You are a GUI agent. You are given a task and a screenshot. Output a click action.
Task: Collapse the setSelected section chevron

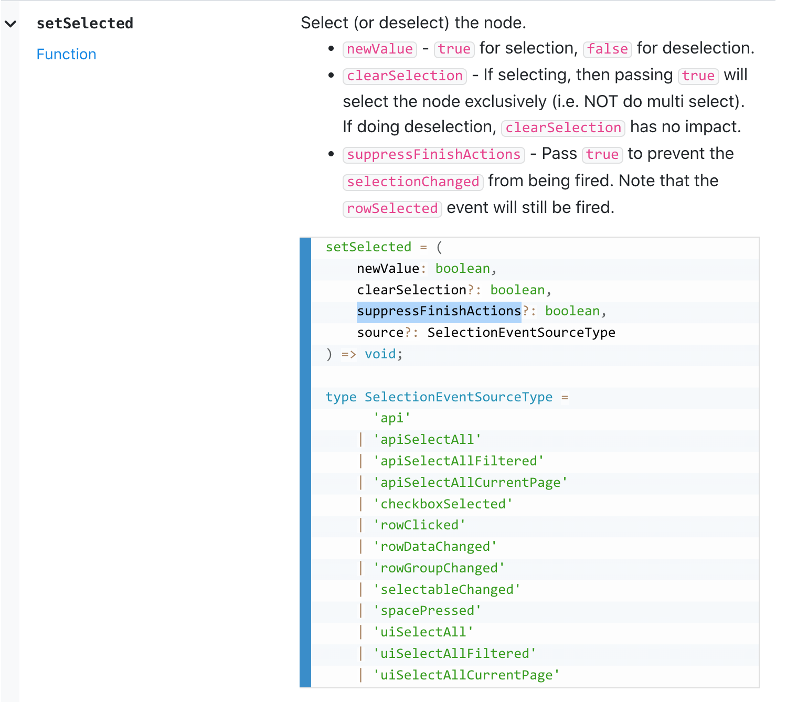(11, 23)
